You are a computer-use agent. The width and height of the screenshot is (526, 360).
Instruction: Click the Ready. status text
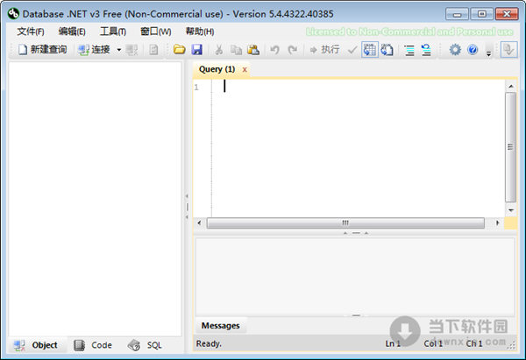pyautogui.click(x=209, y=343)
